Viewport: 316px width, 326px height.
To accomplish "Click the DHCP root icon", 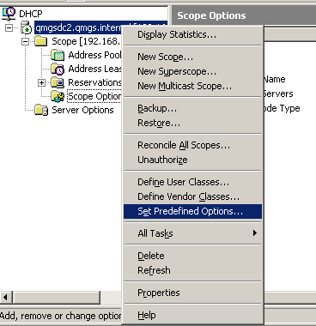I will pos(9,13).
